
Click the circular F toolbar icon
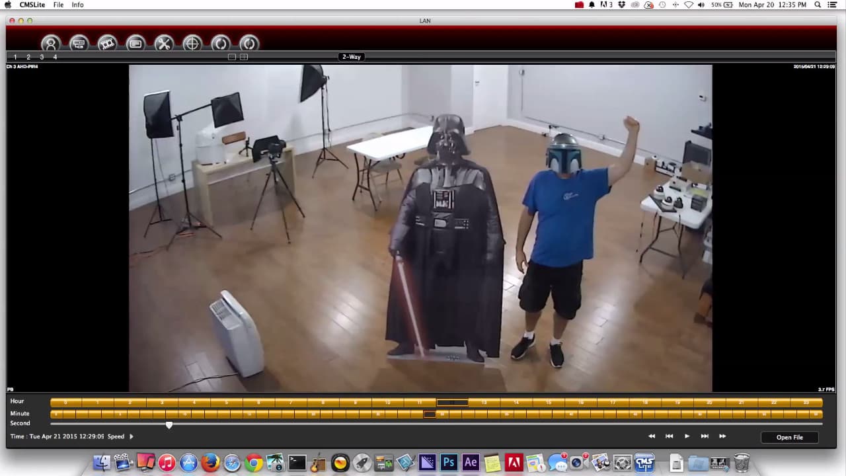point(249,44)
